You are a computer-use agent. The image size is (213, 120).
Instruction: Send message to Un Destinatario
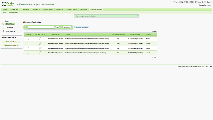[11, 42]
